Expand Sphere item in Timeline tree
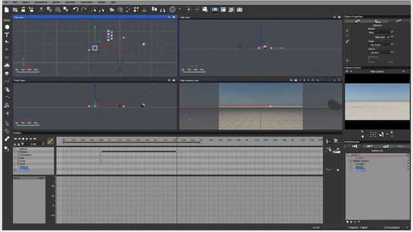 (x=15, y=149)
